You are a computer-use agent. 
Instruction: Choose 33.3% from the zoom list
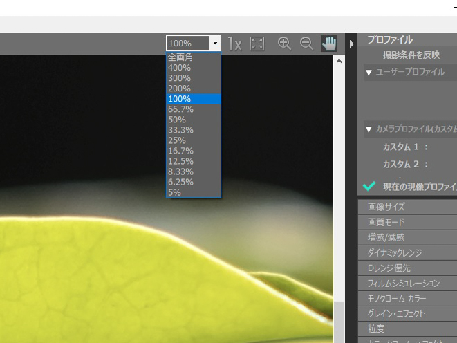pos(194,130)
